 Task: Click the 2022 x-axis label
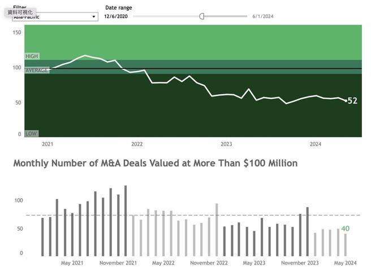click(137, 144)
